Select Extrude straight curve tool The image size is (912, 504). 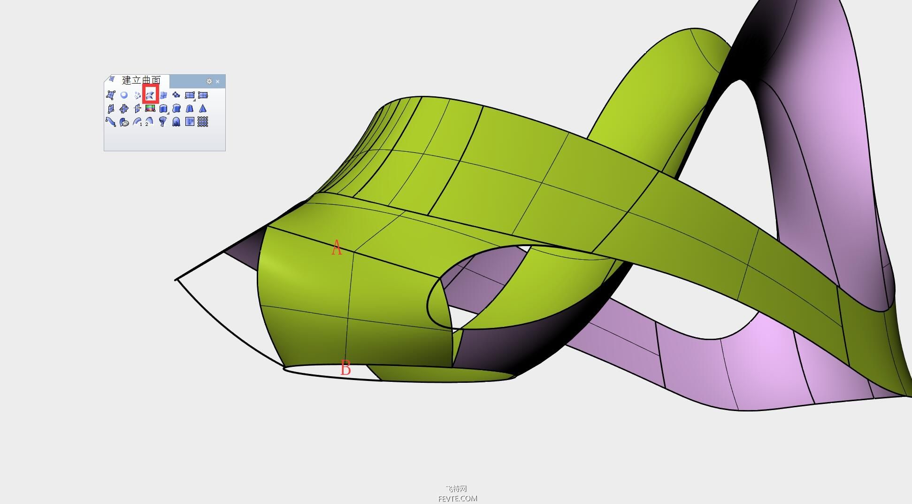163,109
